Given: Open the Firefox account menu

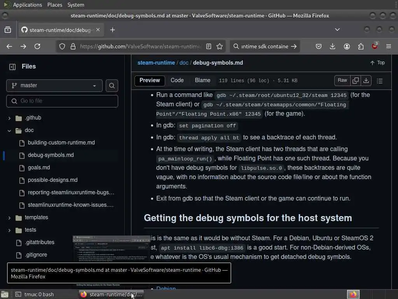Looking at the screenshot, I should 347,46.
